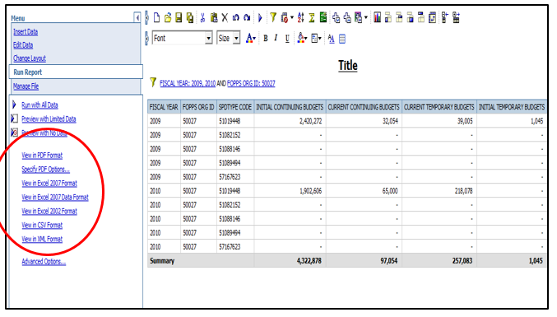Collapse the top toolbar using its handle

click(146, 17)
